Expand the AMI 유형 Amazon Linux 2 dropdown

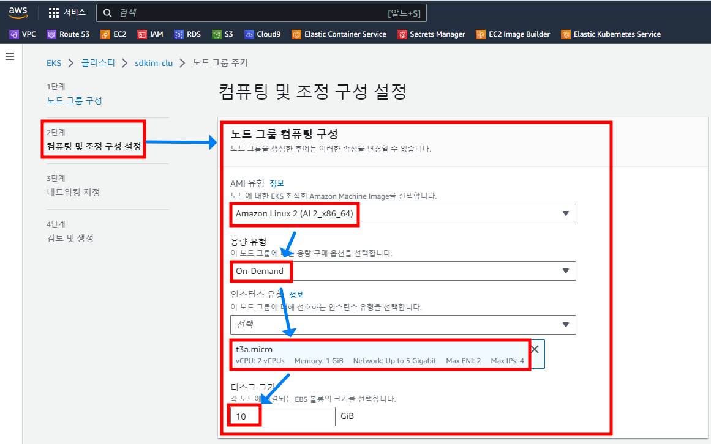(x=403, y=213)
